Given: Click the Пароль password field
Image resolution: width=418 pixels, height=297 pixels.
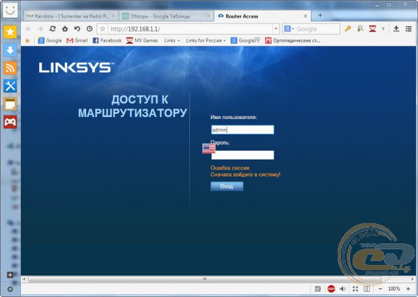Looking at the screenshot, I should 242,155.
